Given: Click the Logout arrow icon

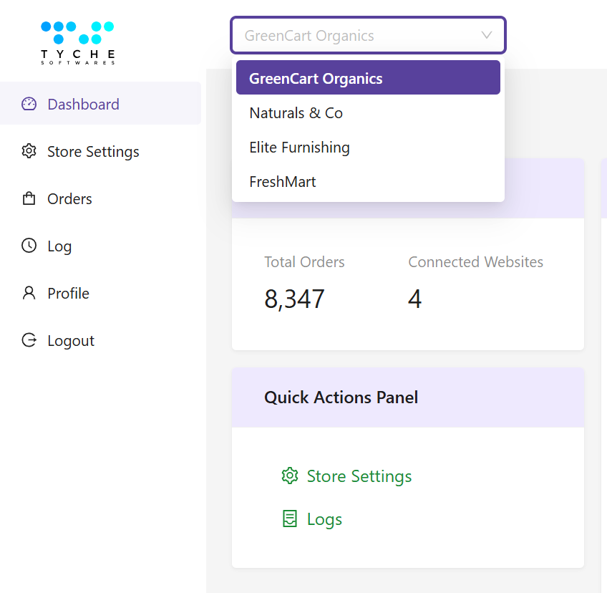Looking at the screenshot, I should coord(29,340).
